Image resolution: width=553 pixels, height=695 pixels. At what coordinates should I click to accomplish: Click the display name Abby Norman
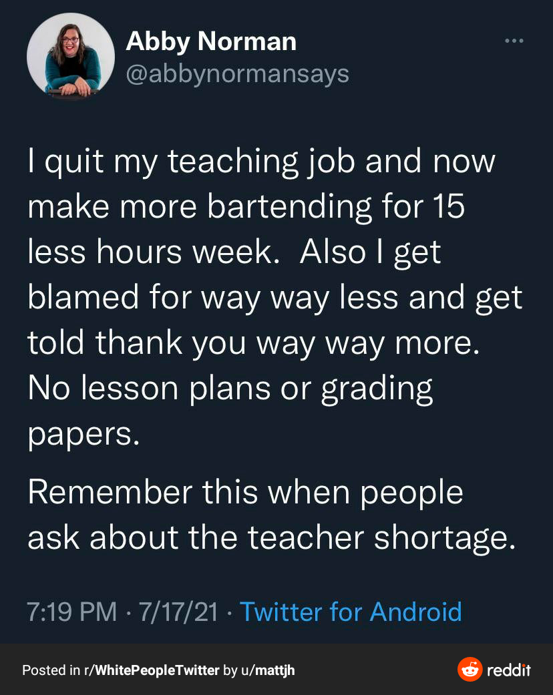point(211,42)
